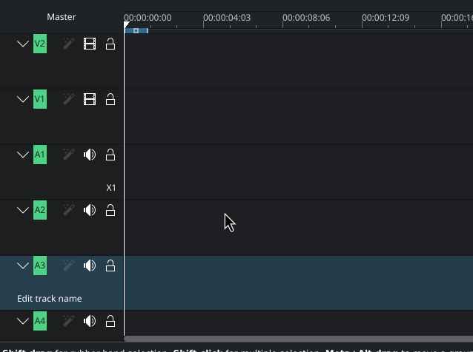Mute audio track A3 speaker icon
The width and height of the screenshot is (473, 352).
[x=90, y=265]
